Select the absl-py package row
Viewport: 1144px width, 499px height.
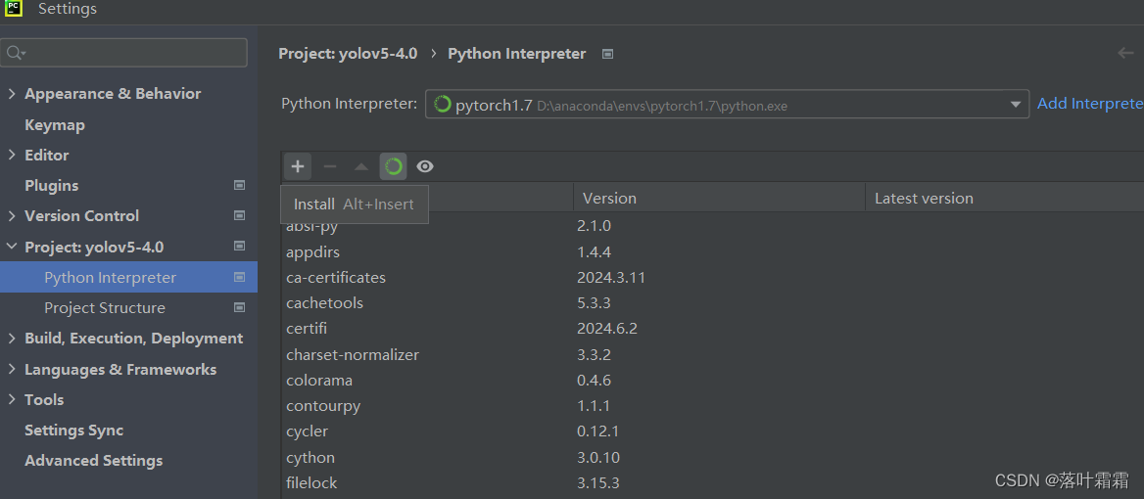pyautogui.click(x=712, y=226)
